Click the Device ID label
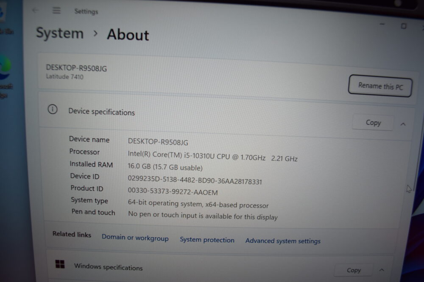The width and height of the screenshot is (424, 282). pyautogui.click(x=85, y=176)
